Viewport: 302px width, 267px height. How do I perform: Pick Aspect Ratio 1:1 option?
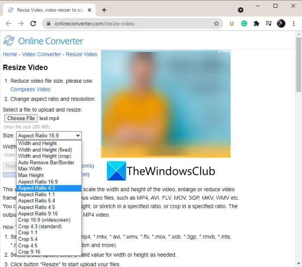(x=49, y=194)
